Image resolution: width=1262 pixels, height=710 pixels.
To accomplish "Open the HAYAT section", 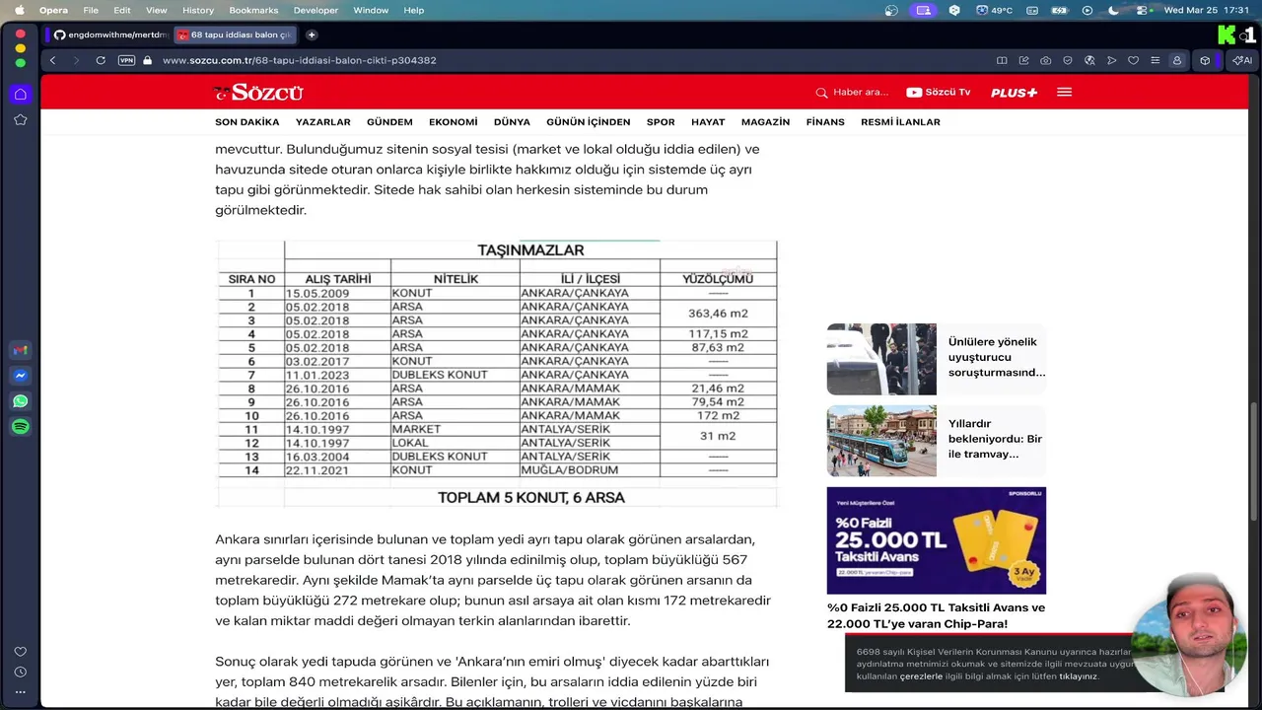I will tap(708, 122).
